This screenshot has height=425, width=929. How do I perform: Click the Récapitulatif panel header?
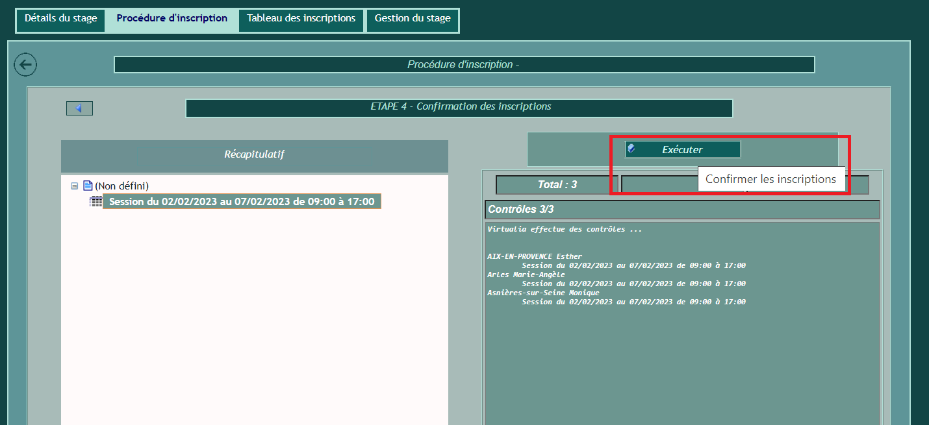tap(254, 155)
